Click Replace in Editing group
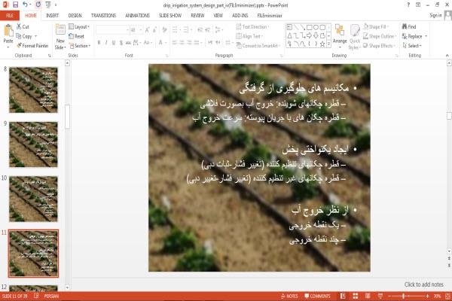Image resolution: width=452 pixels, height=301 pixels. (414, 36)
